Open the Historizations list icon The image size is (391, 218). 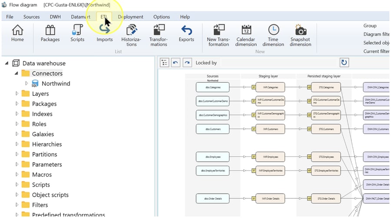131,35
